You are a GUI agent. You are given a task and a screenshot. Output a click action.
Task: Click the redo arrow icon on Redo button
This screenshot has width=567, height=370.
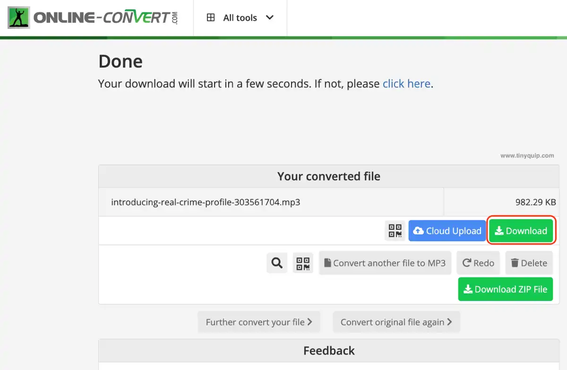(x=466, y=263)
